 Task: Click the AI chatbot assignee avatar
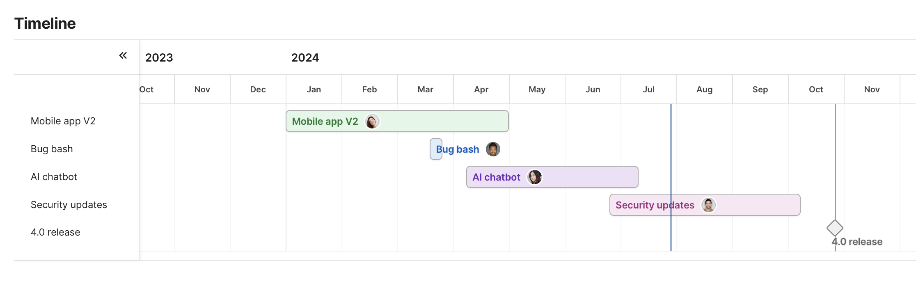pyautogui.click(x=535, y=177)
